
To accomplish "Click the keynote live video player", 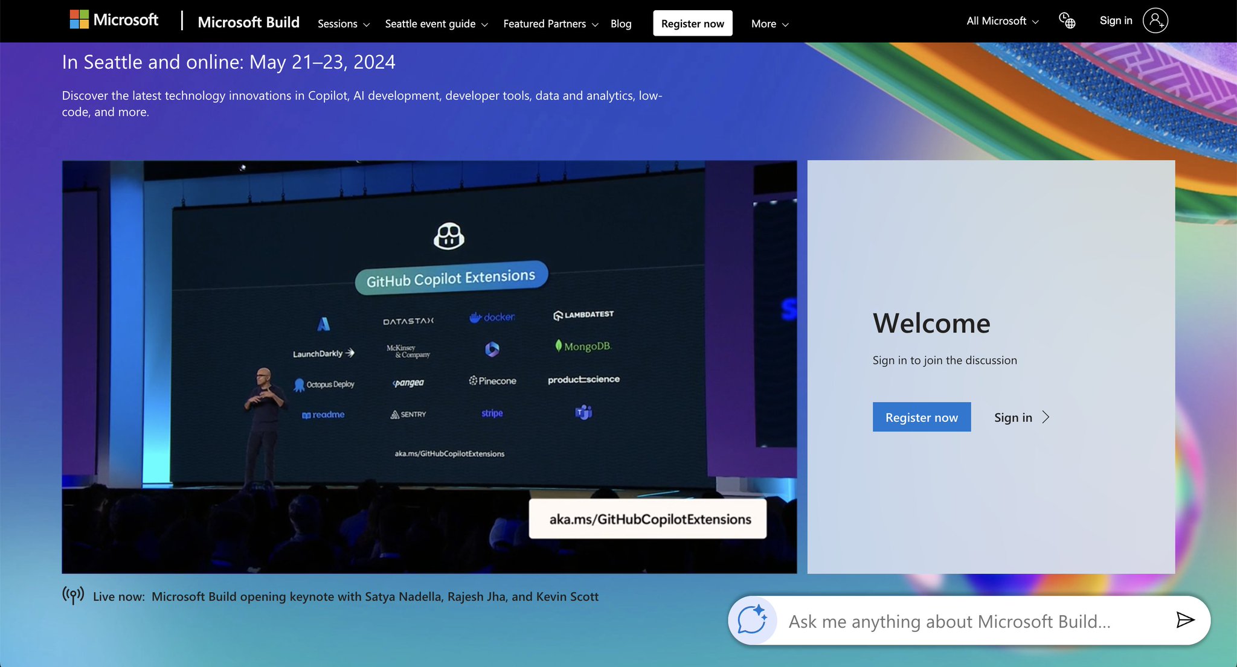I will [429, 367].
